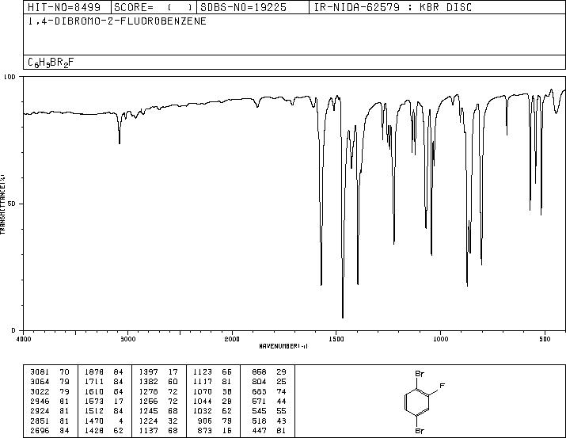Click the chemical structure diagram thumbnail
The image size is (566, 438).
tap(423, 402)
